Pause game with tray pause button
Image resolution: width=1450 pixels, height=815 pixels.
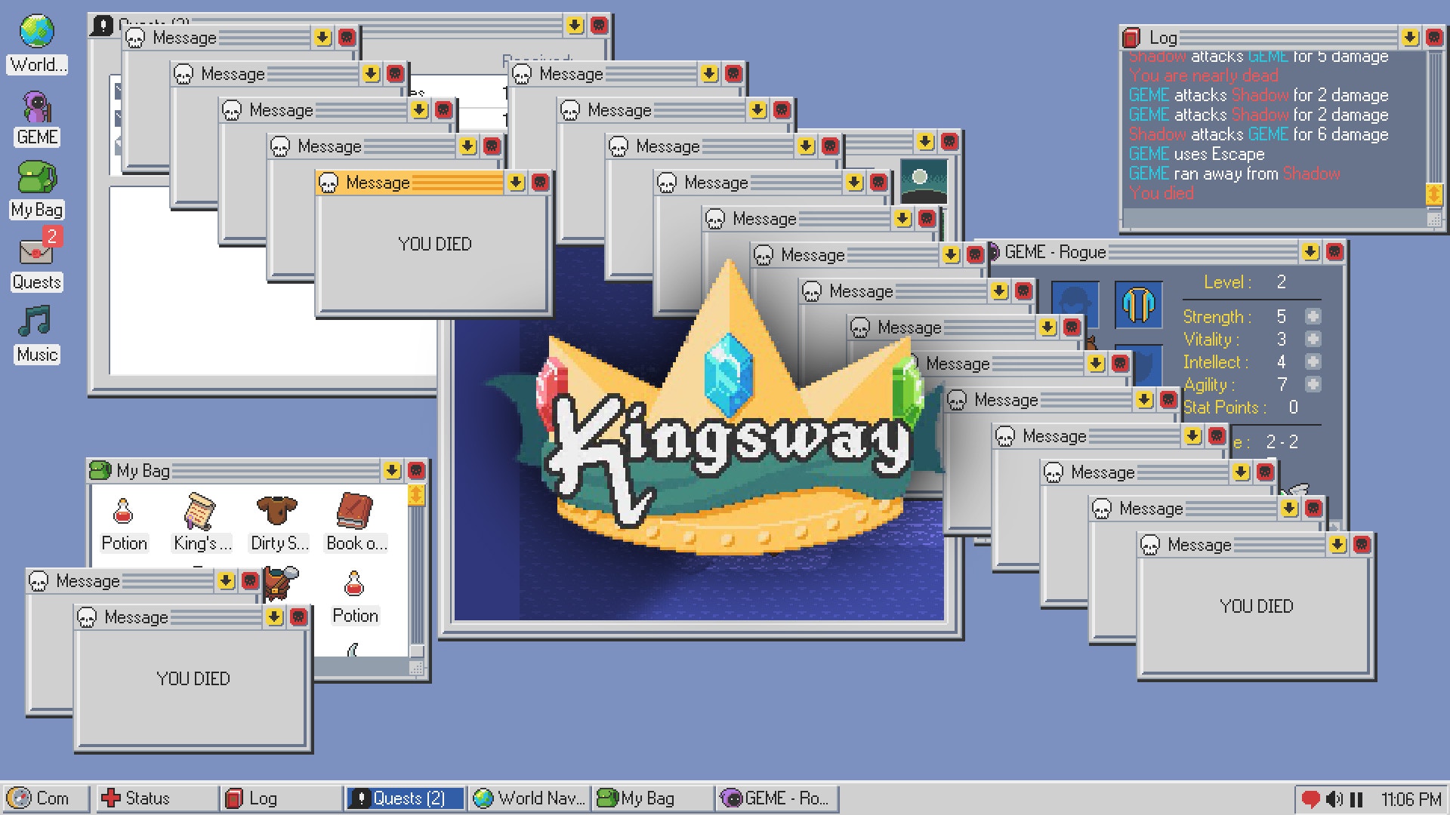[x=1356, y=798]
